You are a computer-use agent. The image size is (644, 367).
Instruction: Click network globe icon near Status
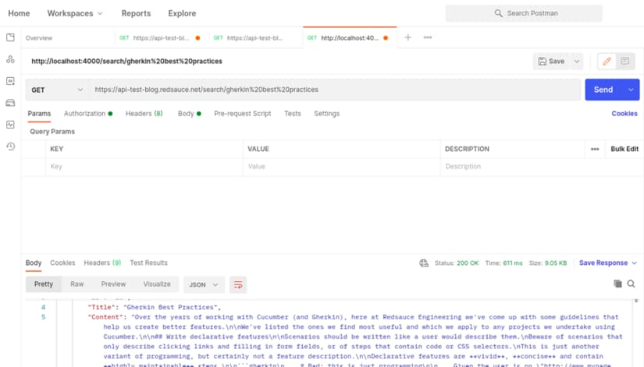(x=424, y=263)
